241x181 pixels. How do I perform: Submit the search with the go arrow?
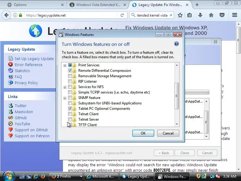coord(171,15)
